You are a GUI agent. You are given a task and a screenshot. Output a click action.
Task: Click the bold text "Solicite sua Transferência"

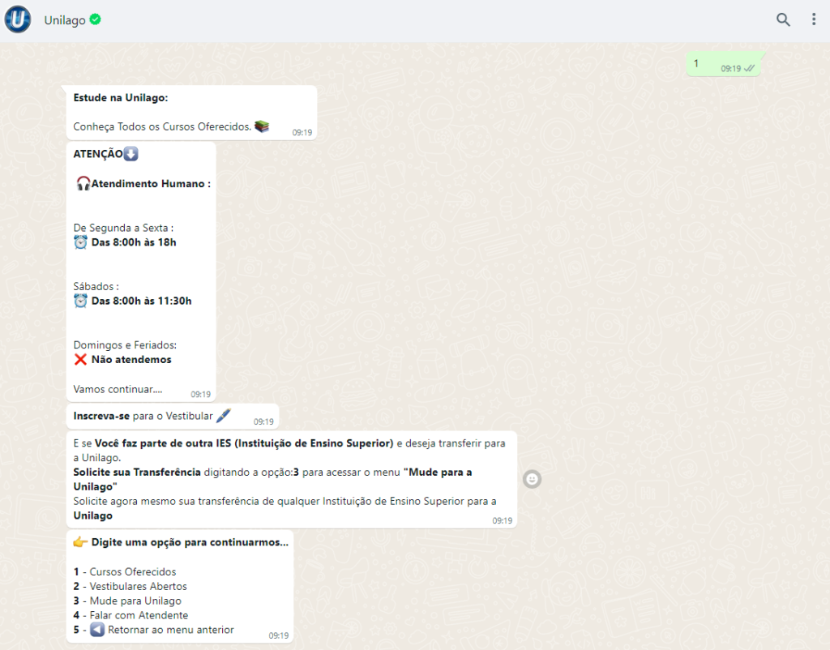click(136, 473)
